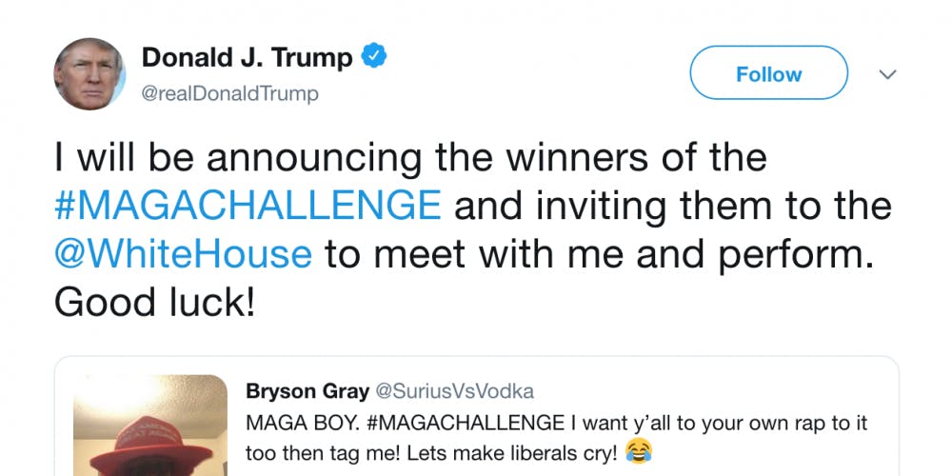Open the blue #MAGACHALLENGE hashtag in main tweet

click(x=248, y=205)
